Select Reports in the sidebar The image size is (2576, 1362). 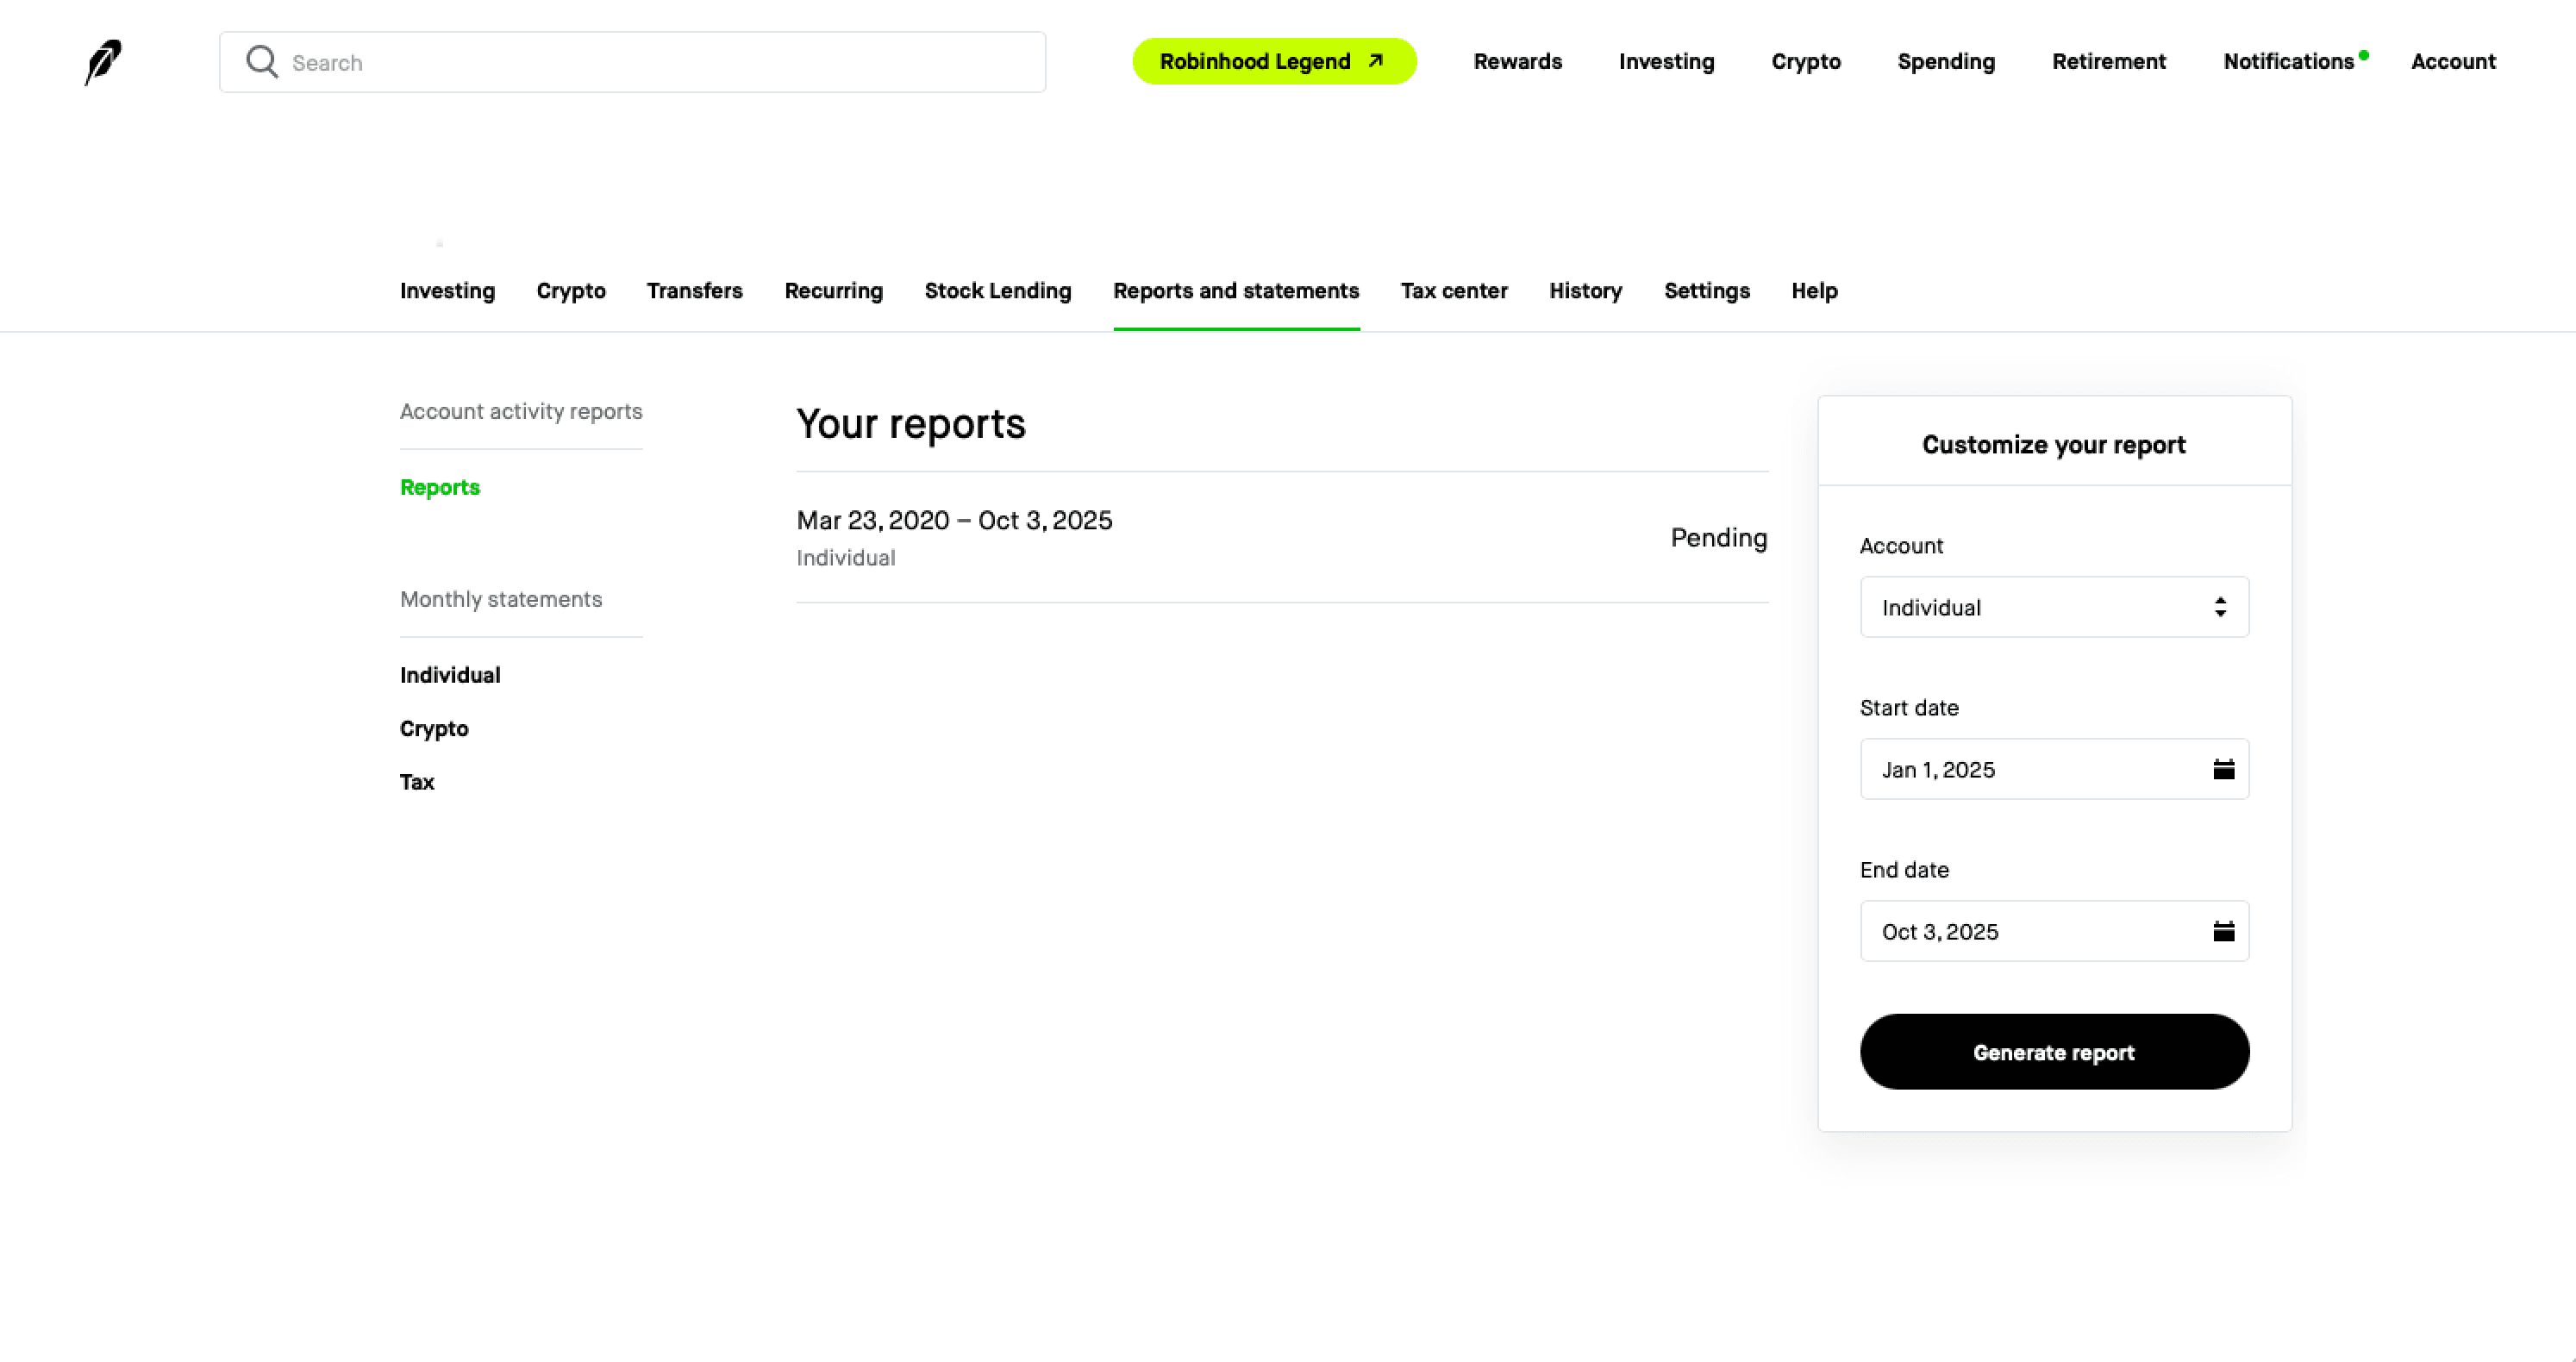[x=440, y=487]
